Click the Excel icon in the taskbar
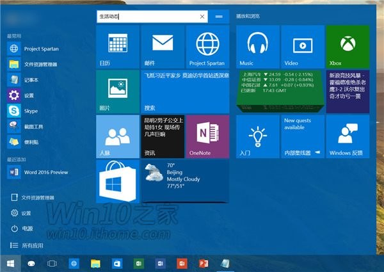Image resolution: width=384 pixels, height=272 pixels. tap(138, 263)
